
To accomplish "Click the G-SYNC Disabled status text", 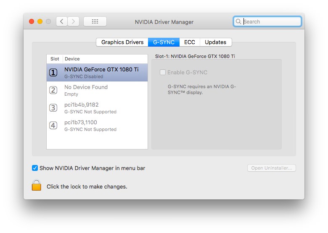I will (84, 77).
